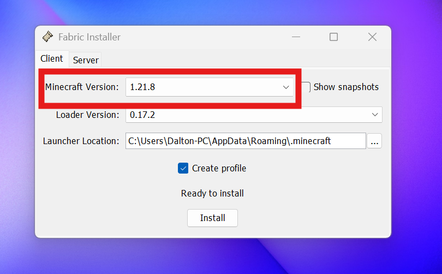This screenshot has height=274, width=442.
Task: Click the Launcher Location label
Action: tap(81, 141)
